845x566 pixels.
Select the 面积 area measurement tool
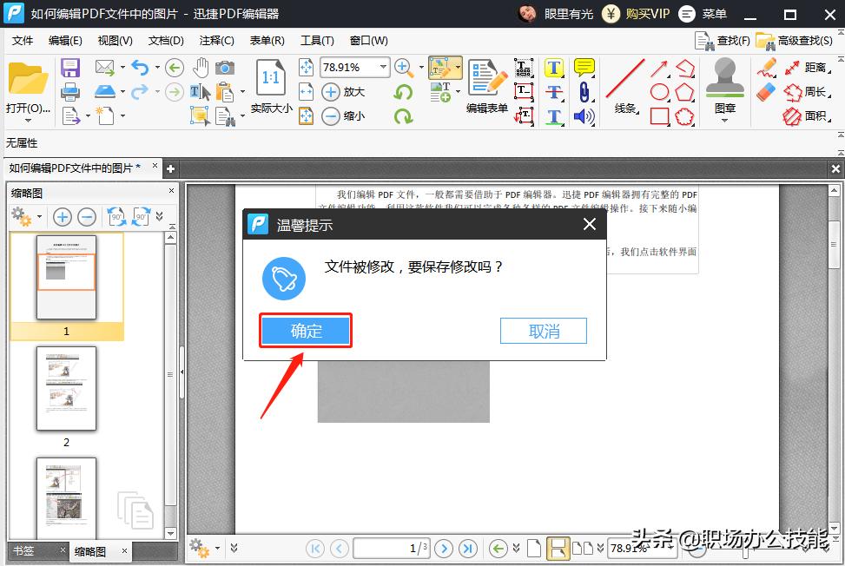[811, 114]
